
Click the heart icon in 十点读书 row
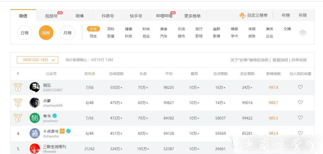[x=300, y=133]
